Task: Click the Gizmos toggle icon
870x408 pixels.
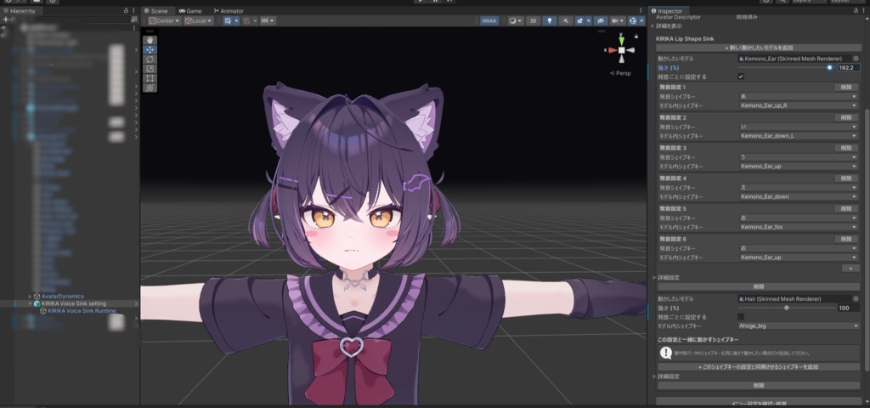Action: (x=632, y=20)
